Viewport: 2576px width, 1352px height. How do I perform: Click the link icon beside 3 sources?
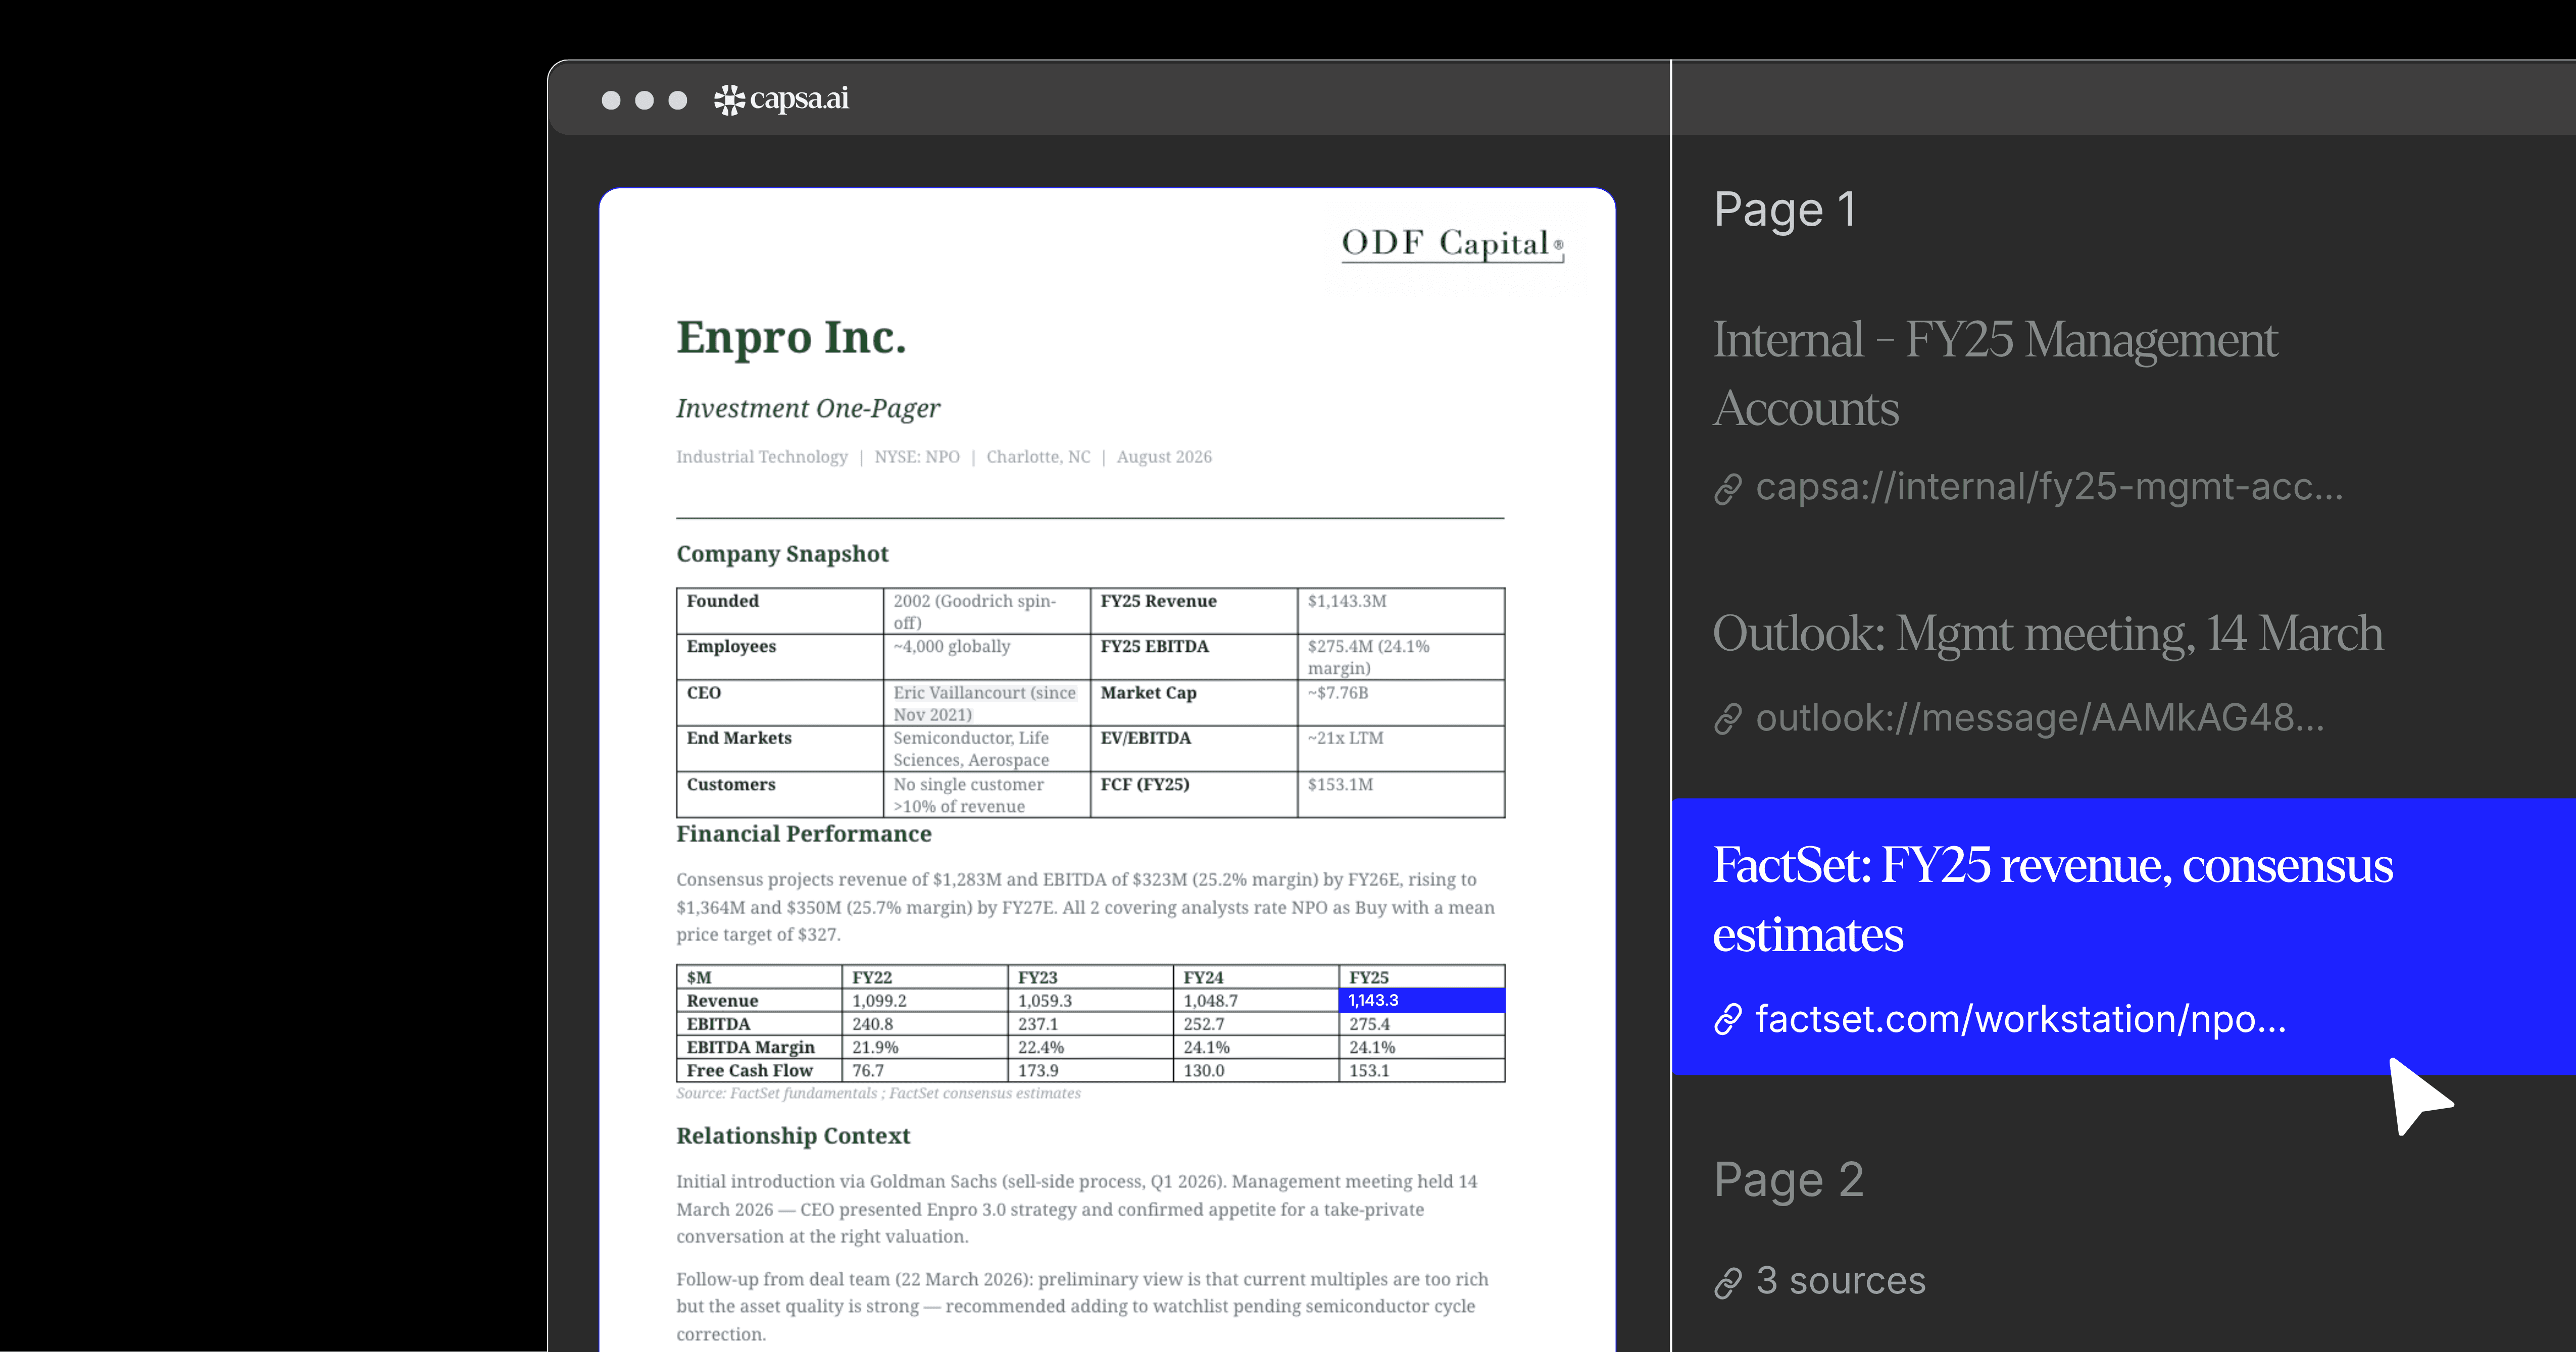(1728, 1282)
